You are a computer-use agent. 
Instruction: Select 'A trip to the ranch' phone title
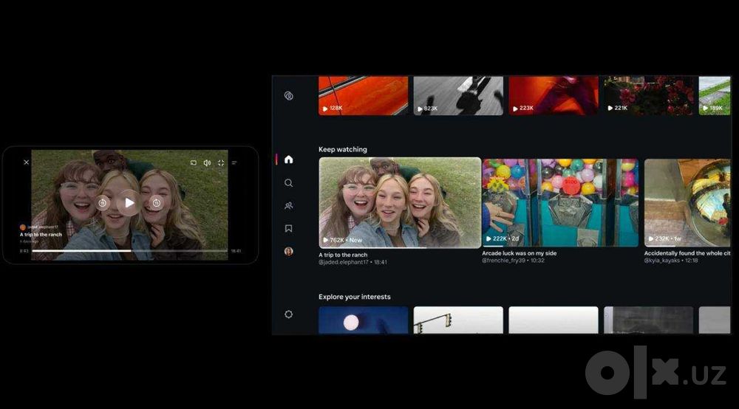41,234
